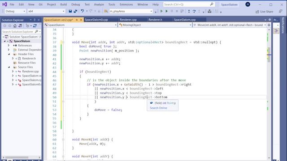Screen dimensions: 287x161
Task: Collapse the SpaceSlalom project node
Action: [5, 41]
